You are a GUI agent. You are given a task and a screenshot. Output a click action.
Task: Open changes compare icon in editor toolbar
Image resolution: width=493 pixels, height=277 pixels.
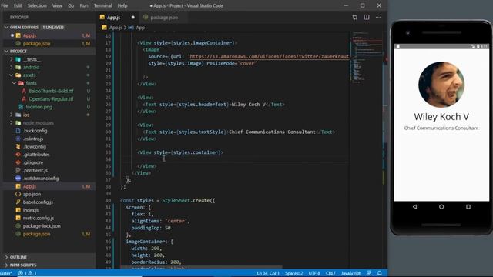point(354,17)
